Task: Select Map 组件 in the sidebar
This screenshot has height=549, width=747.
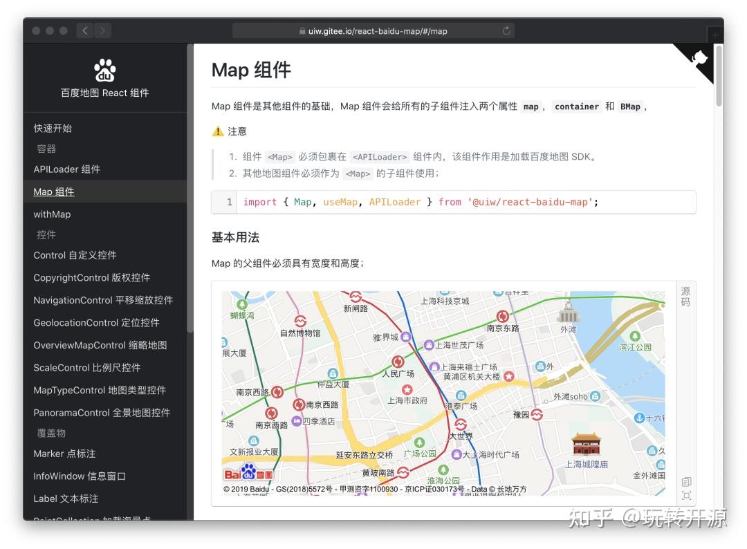Action: tap(53, 192)
